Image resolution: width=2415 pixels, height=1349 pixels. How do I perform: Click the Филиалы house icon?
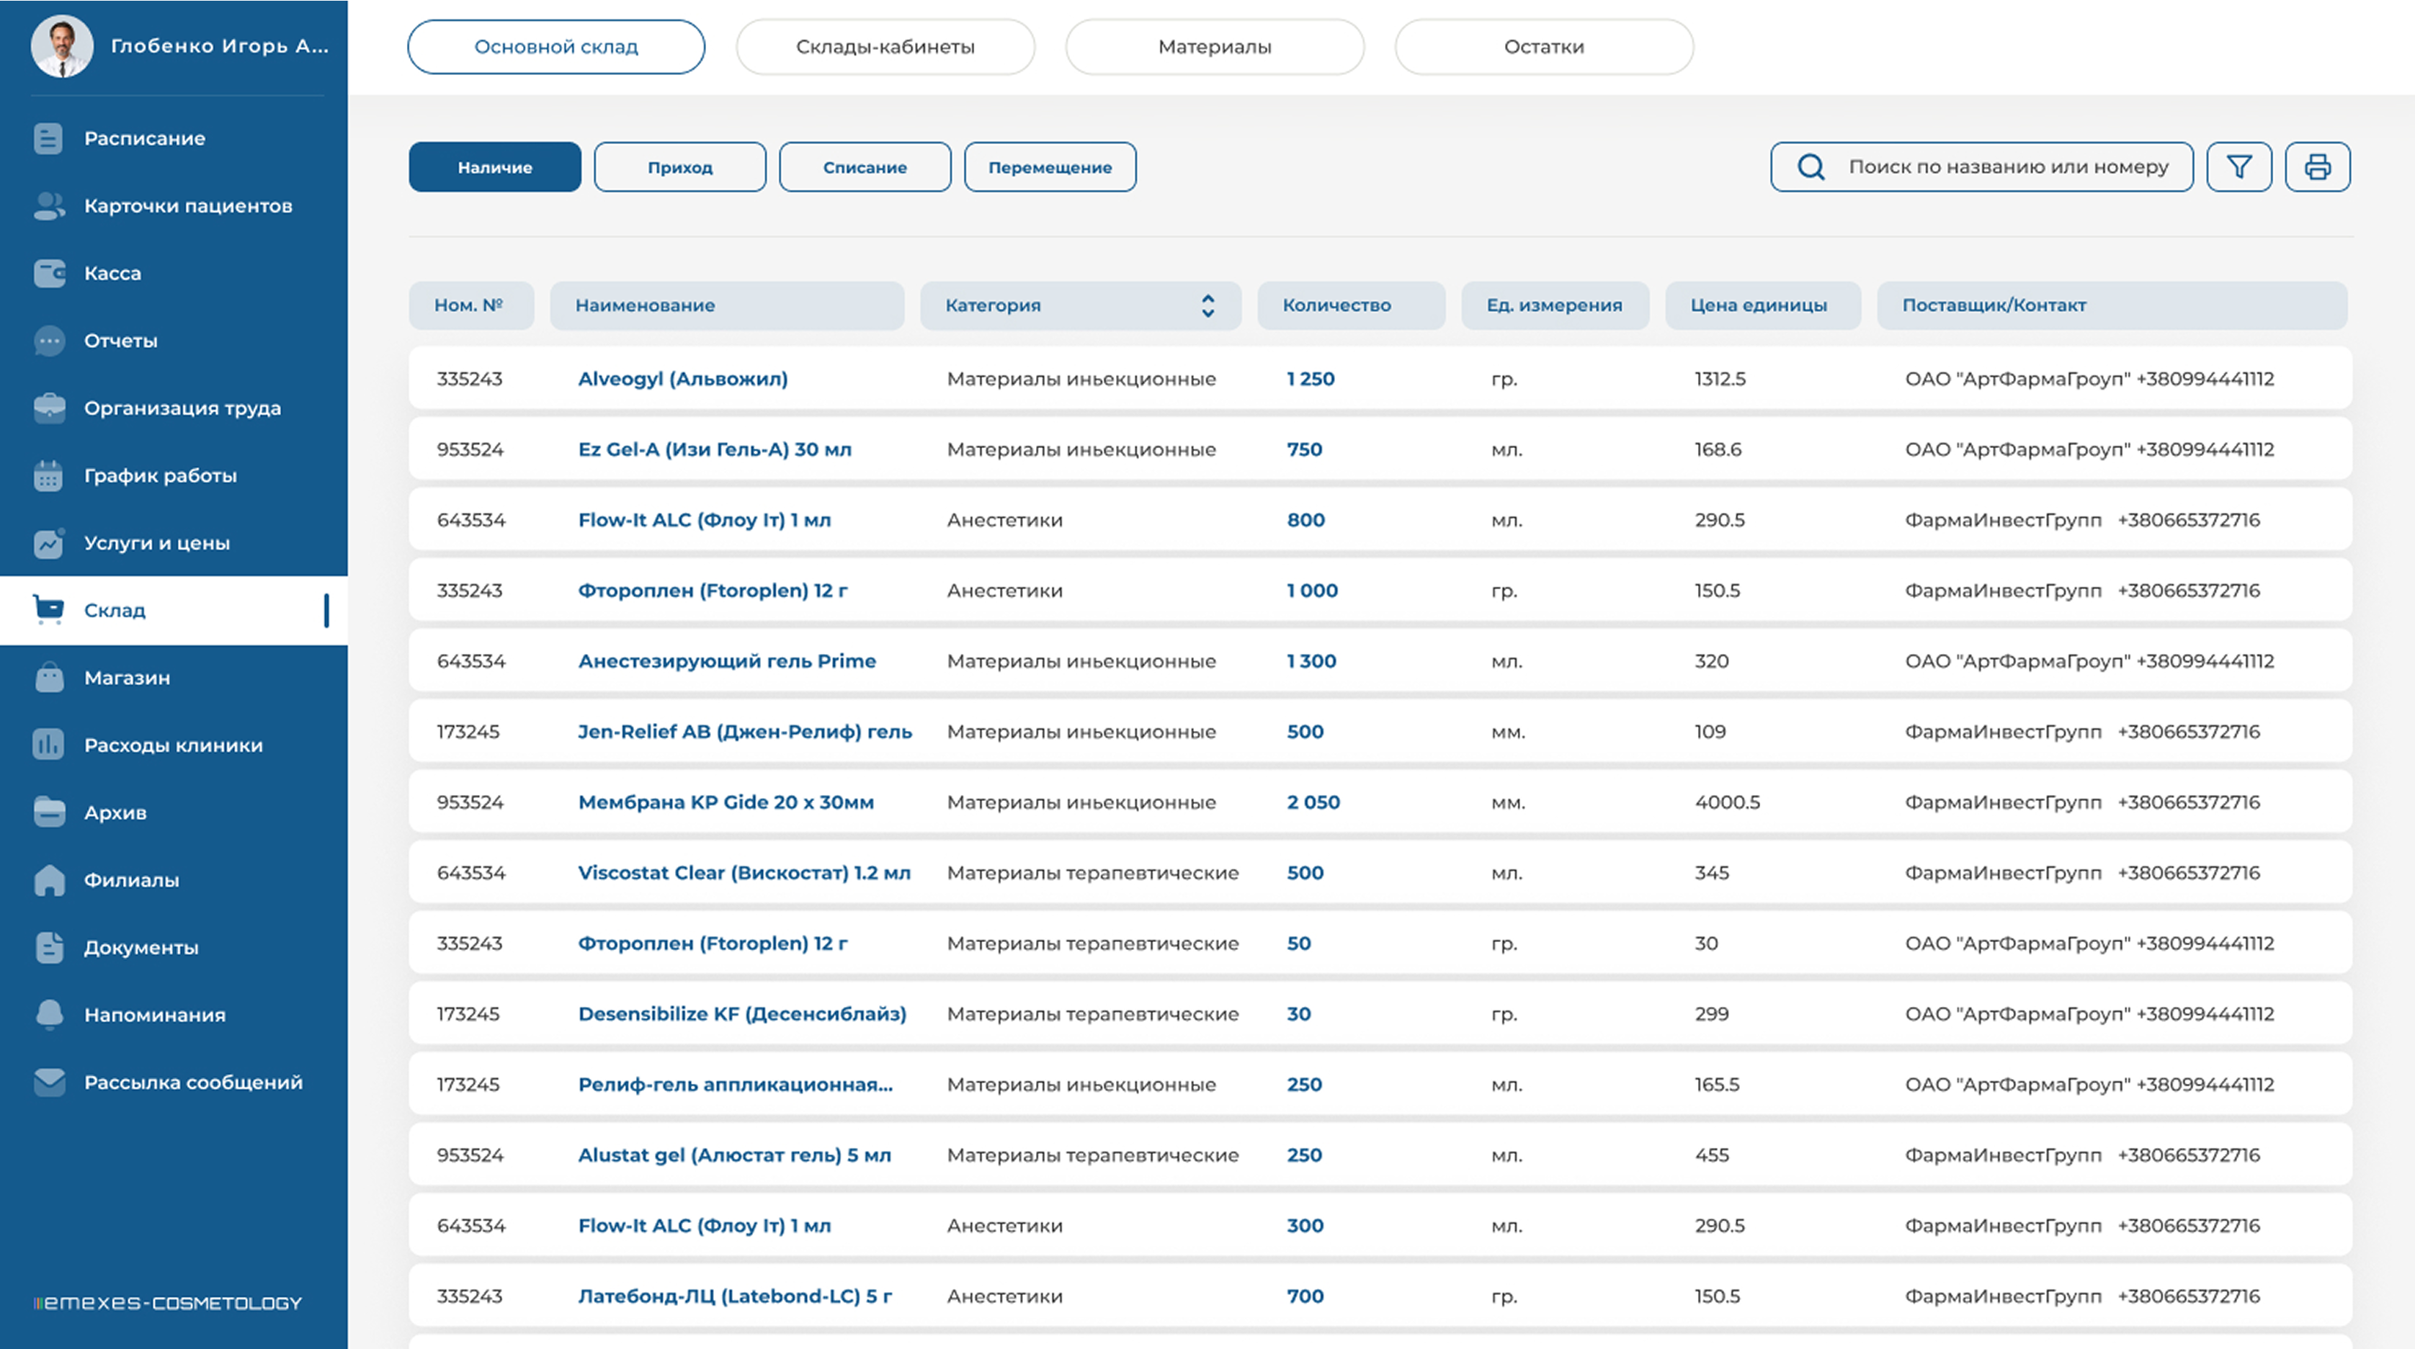[49, 879]
